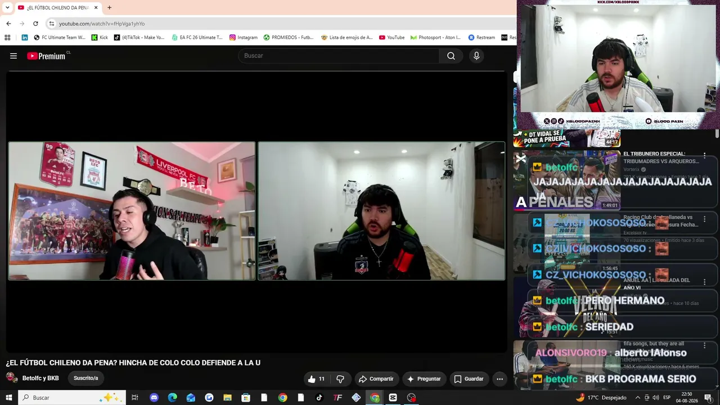The height and width of the screenshot is (405, 720).
Task: Open the DT Vidal se pone a prueba thumbnail
Action: coord(567,138)
